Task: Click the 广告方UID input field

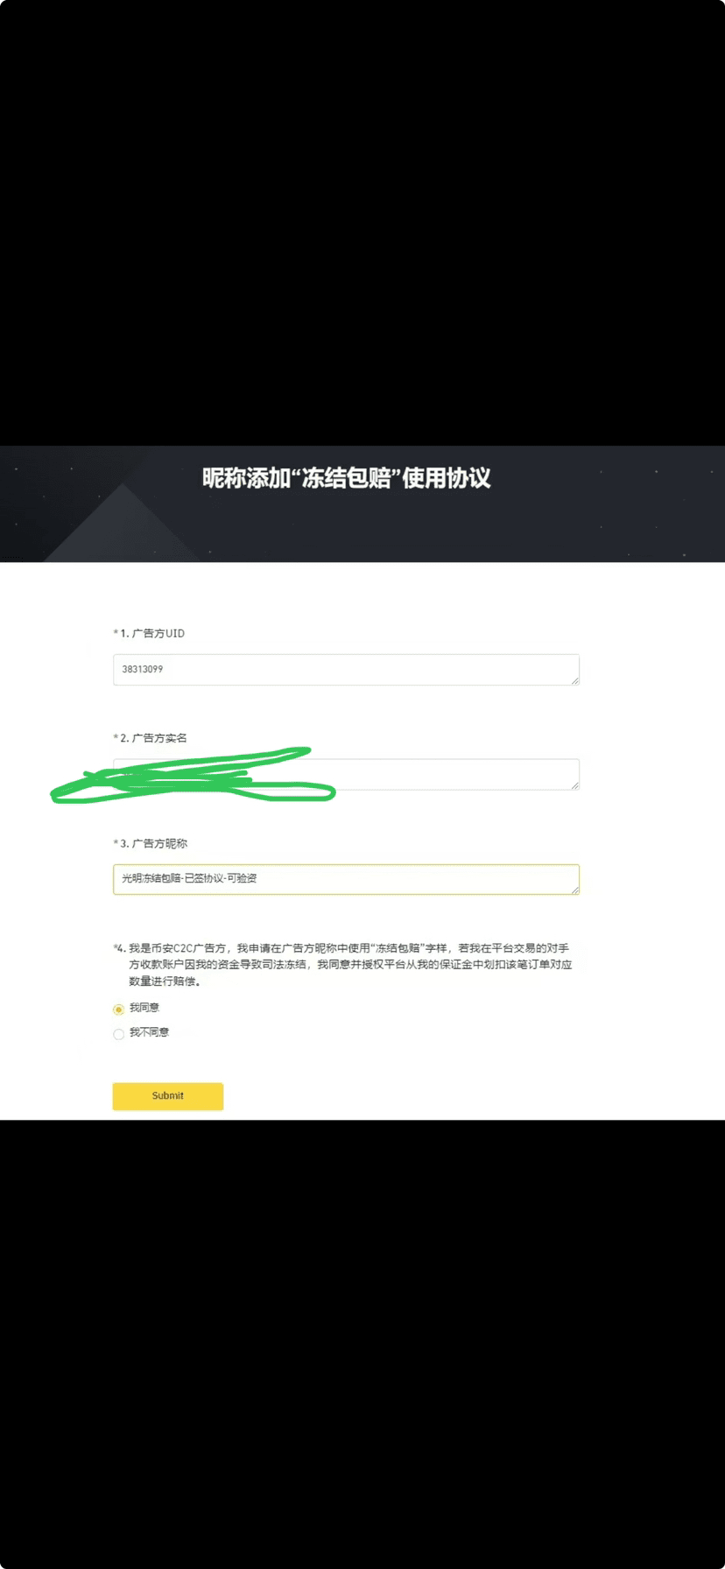Action: [x=346, y=670]
